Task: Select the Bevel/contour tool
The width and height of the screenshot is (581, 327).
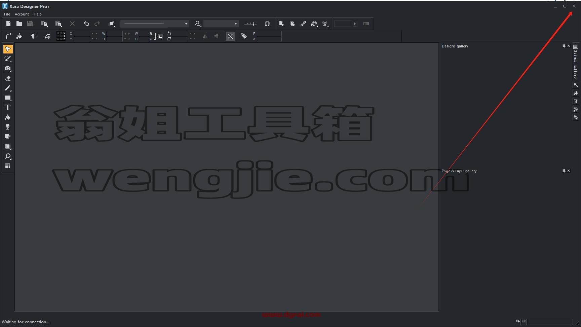Action: click(x=8, y=147)
